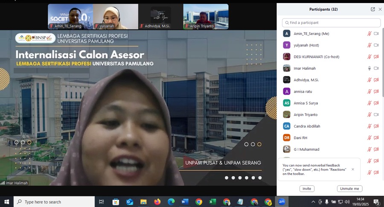Click video-off icon for Adhvidya, M.Si.

(376, 80)
